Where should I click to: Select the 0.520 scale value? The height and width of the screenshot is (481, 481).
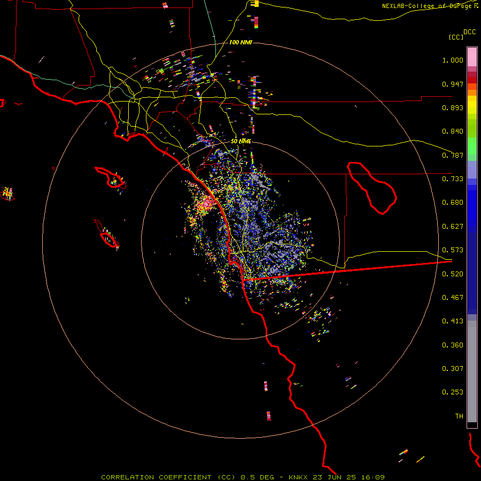(x=453, y=274)
